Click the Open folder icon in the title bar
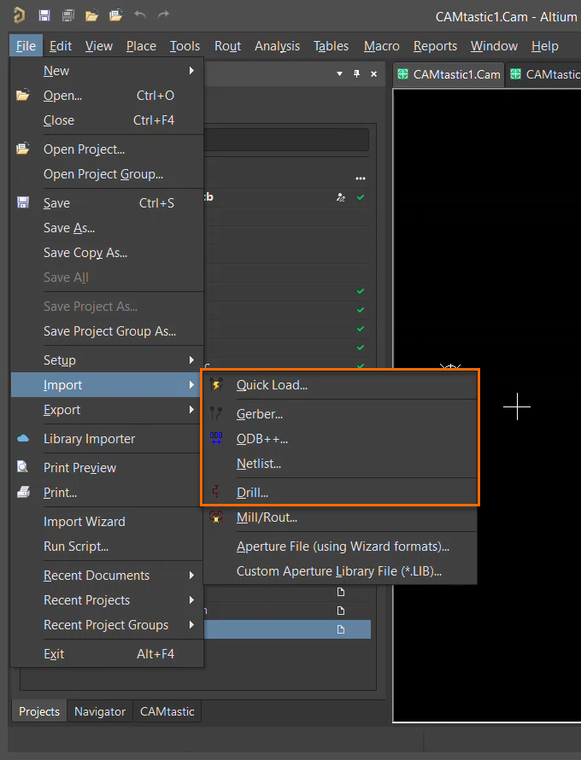The height and width of the screenshot is (760, 581). 91,16
